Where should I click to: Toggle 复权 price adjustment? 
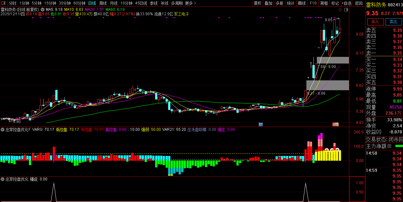[257, 3]
